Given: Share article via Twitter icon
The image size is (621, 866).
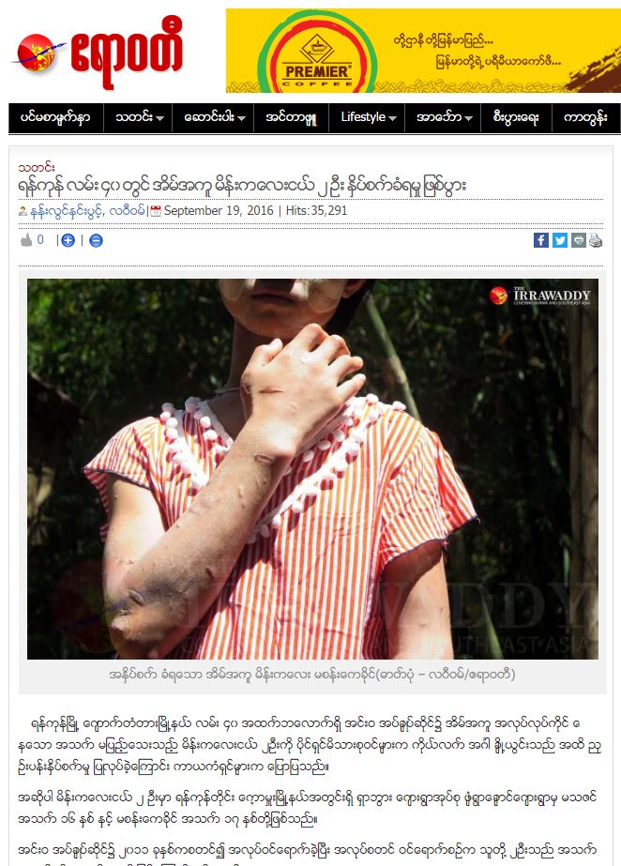Looking at the screenshot, I should (560, 240).
